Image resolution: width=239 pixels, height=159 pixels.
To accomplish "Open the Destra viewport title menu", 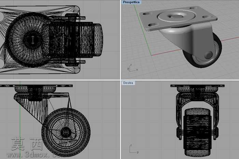I will point(128,83).
